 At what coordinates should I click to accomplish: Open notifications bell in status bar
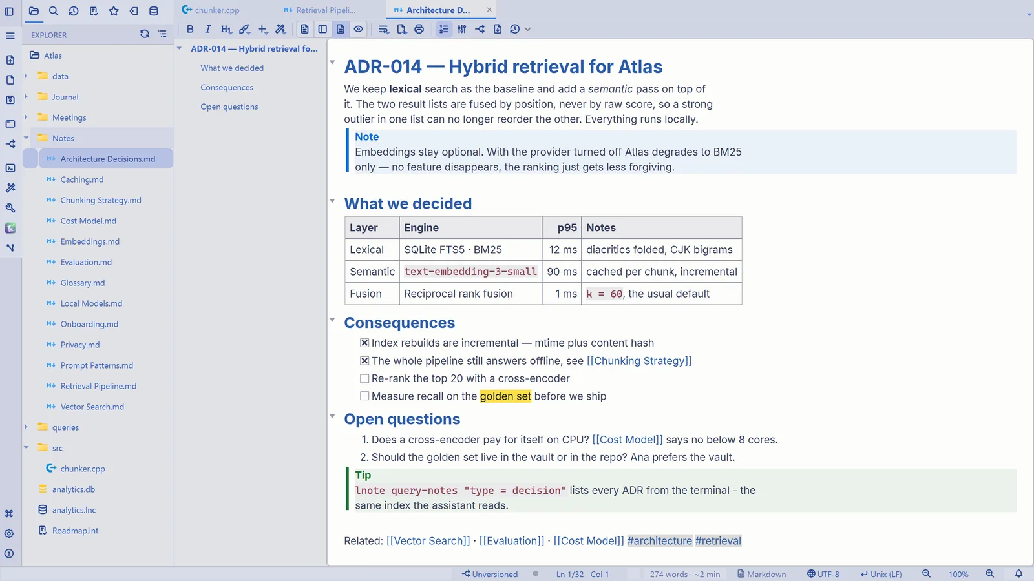click(1018, 574)
